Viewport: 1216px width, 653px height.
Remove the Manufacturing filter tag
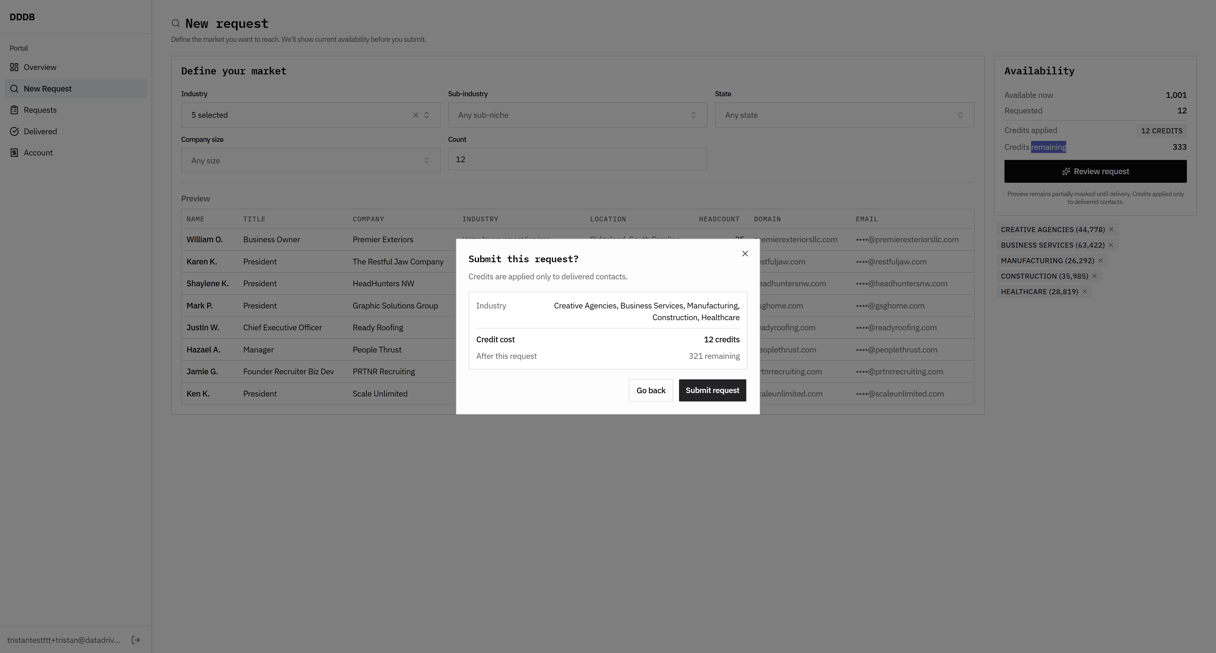pyautogui.click(x=1100, y=261)
